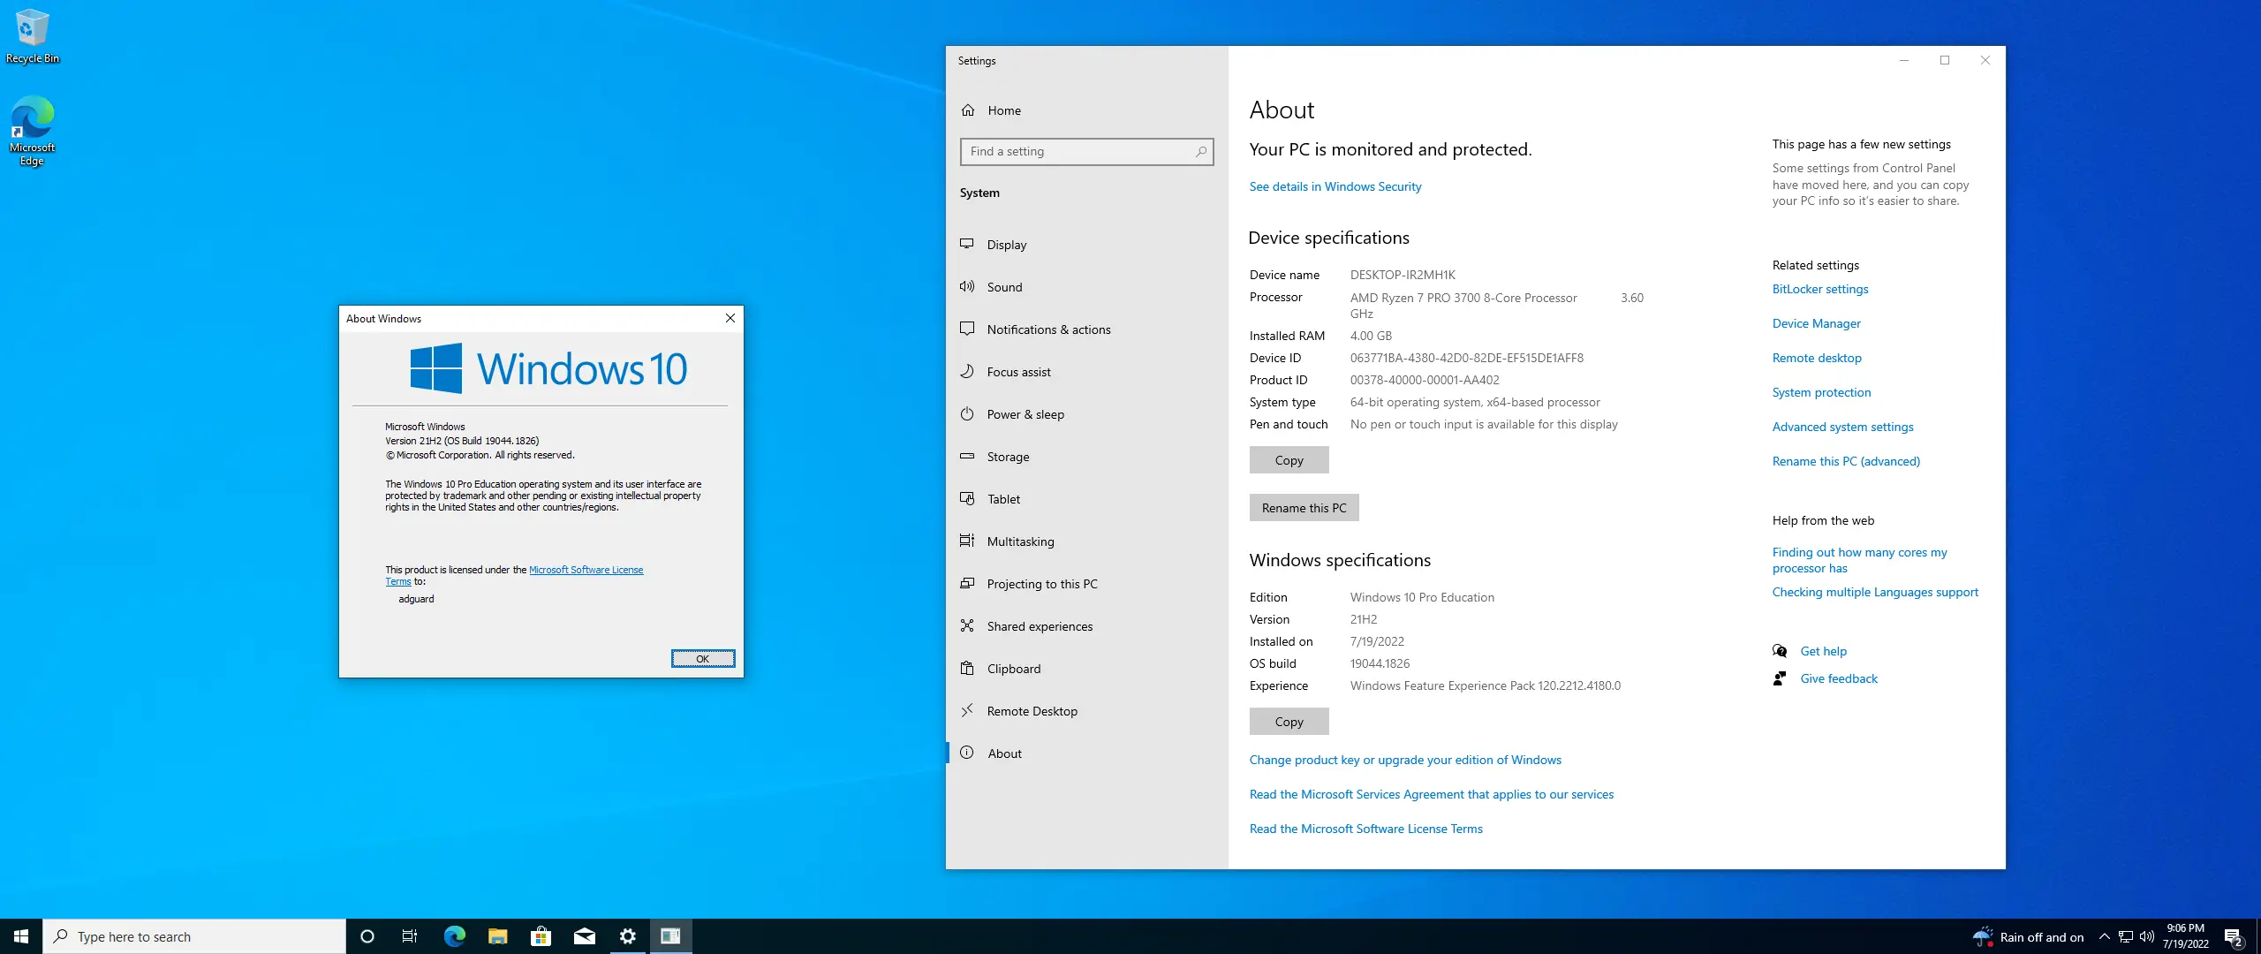Viewport: 2261px width, 954px height.
Task: Open Clipboard settings
Action: tap(1013, 668)
